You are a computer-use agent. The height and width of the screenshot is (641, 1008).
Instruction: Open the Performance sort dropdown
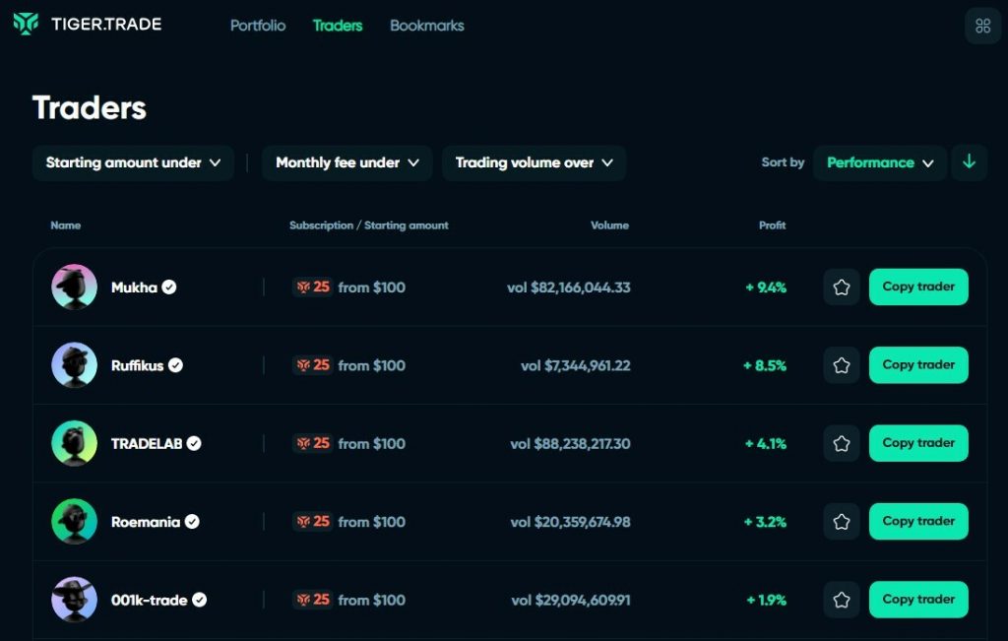point(880,163)
